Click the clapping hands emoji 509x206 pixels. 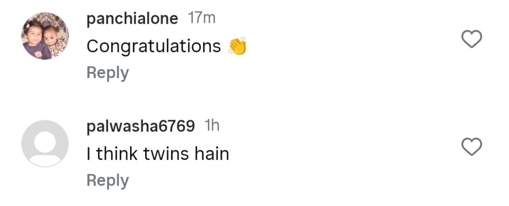coord(238,46)
